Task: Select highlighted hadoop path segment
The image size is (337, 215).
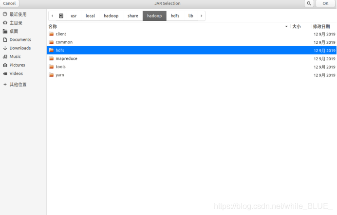Action: click(154, 16)
